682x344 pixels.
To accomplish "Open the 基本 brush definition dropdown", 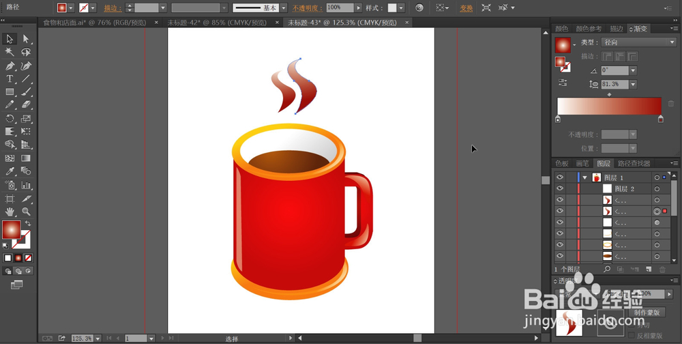I will pyautogui.click(x=284, y=8).
